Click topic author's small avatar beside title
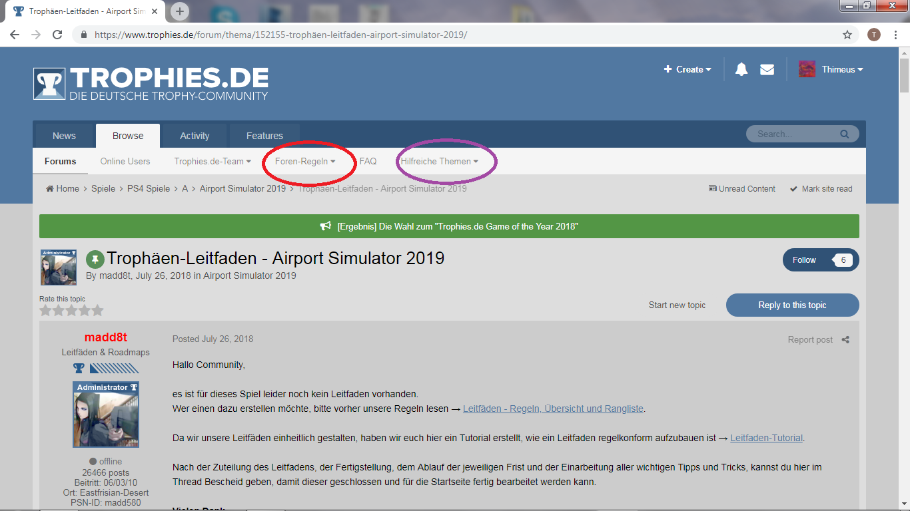 pyautogui.click(x=59, y=267)
